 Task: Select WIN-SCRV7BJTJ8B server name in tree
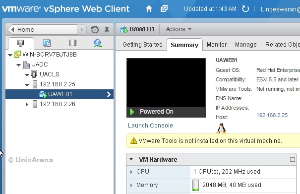[x=50, y=55]
